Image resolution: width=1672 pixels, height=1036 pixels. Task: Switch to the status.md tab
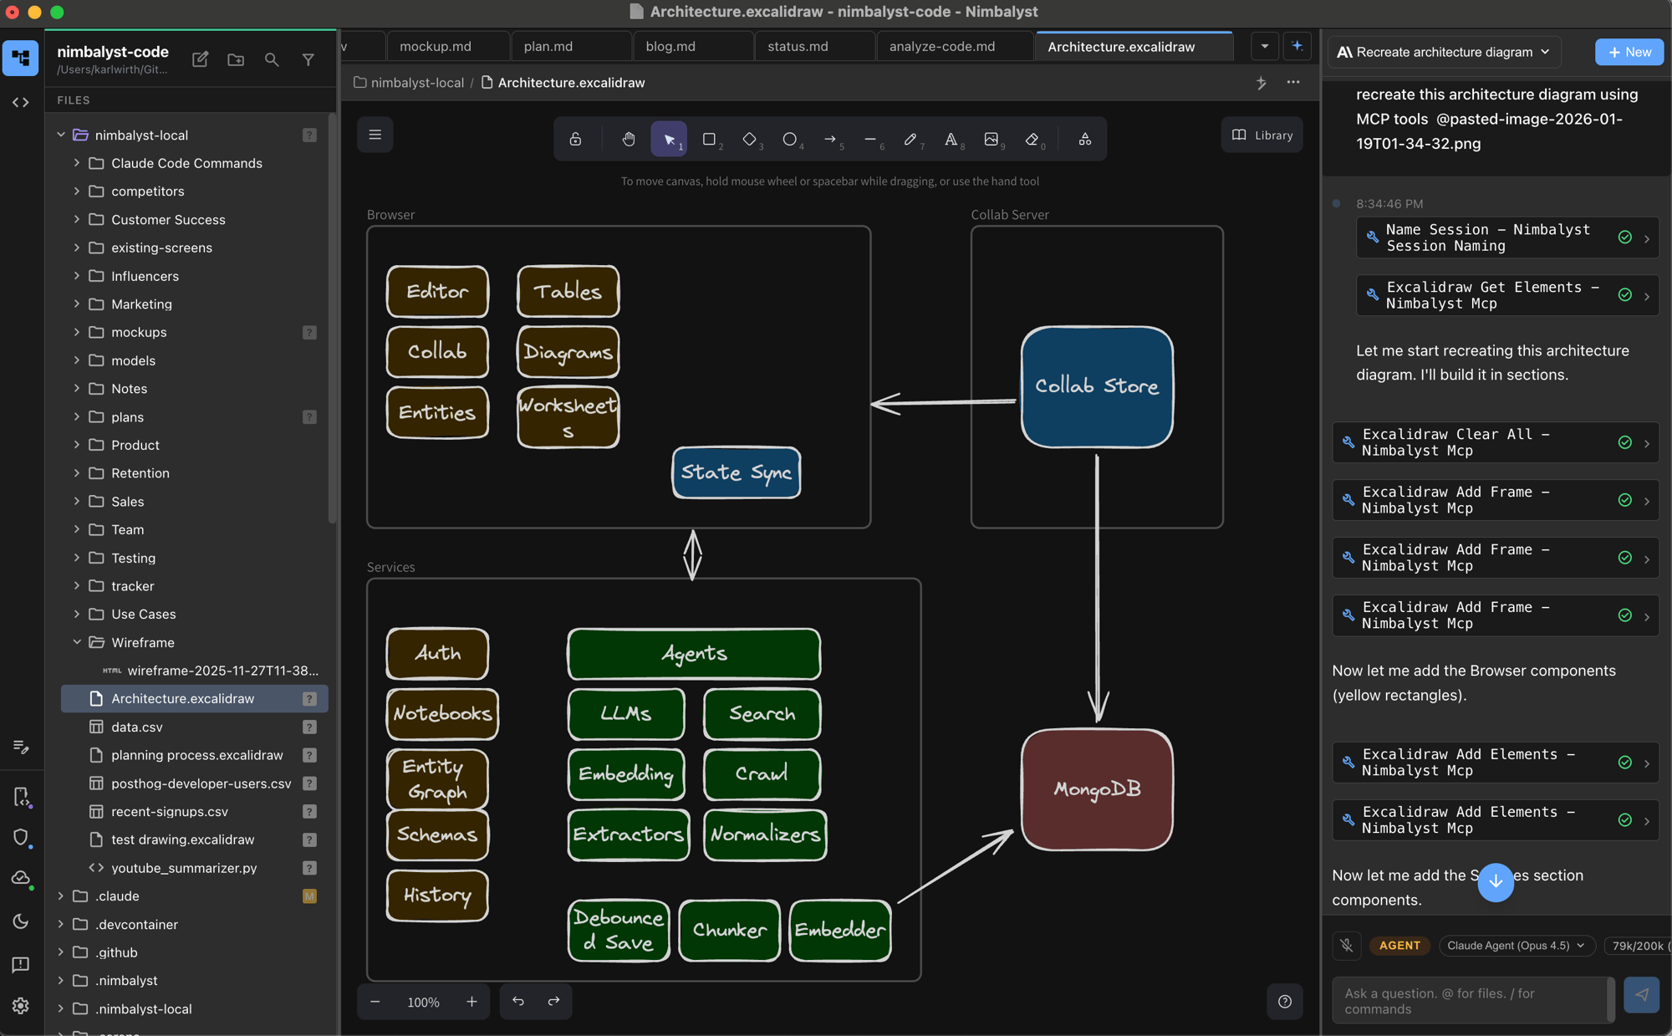(798, 46)
